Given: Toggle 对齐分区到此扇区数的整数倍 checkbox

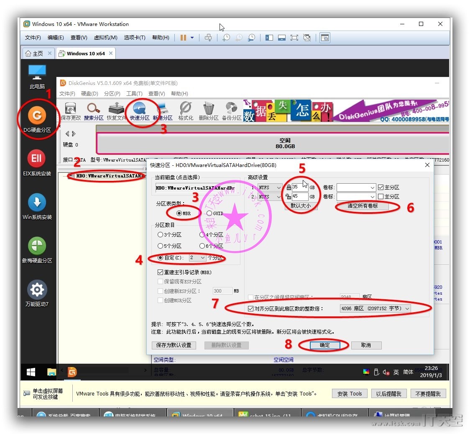Looking at the screenshot, I should click(x=251, y=308).
